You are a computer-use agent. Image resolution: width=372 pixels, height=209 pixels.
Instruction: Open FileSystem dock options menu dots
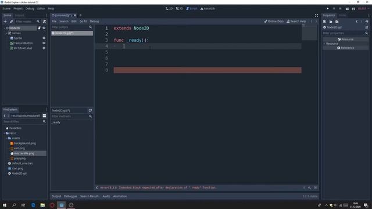(x=46, y=110)
